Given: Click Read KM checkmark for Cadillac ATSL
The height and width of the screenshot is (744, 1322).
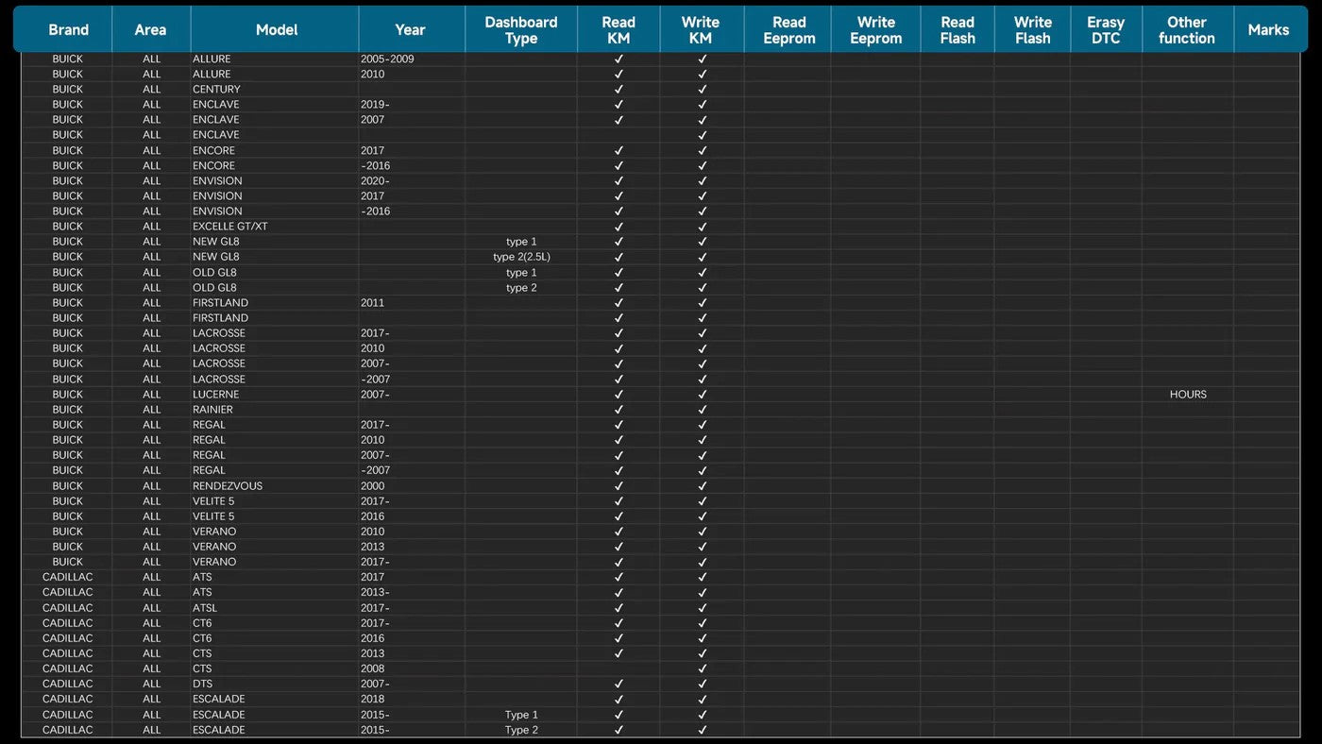Looking at the screenshot, I should point(619,608).
